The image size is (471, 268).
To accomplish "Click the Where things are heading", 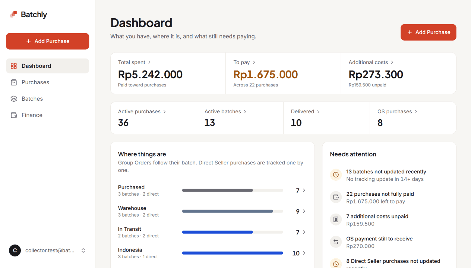I will tap(142, 154).
